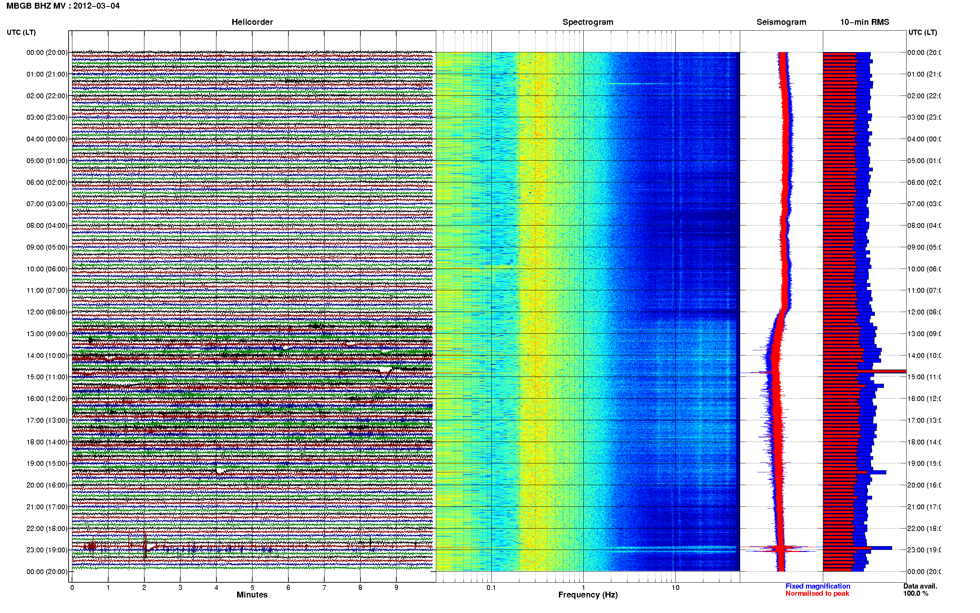Click the 0.1 frequency tick label

point(491,587)
